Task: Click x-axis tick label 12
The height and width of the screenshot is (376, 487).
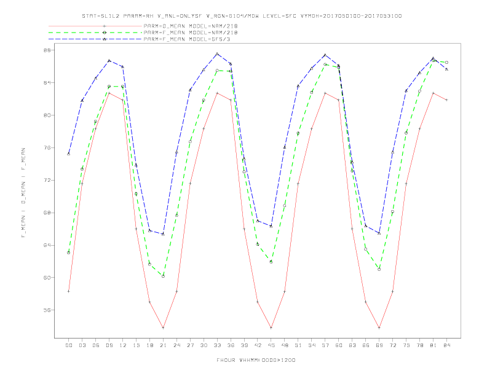Action: (x=123, y=345)
